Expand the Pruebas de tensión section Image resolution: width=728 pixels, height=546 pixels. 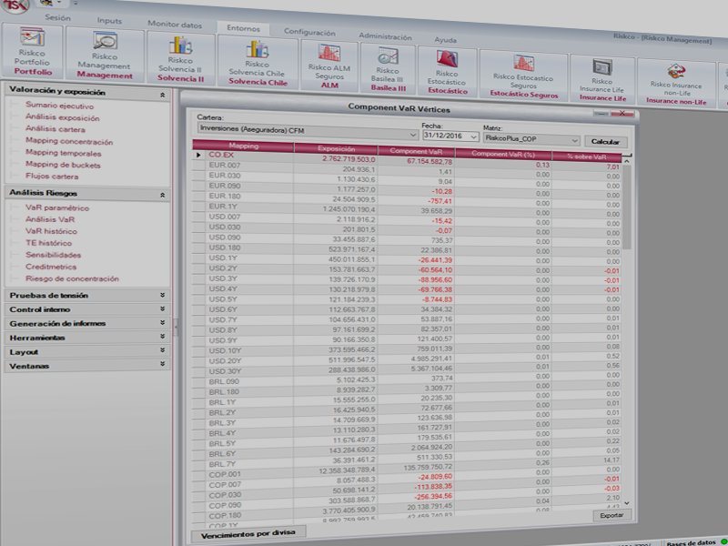(x=162, y=295)
